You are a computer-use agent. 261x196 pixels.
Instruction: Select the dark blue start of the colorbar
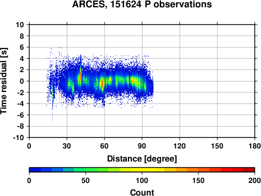click(x=35, y=170)
